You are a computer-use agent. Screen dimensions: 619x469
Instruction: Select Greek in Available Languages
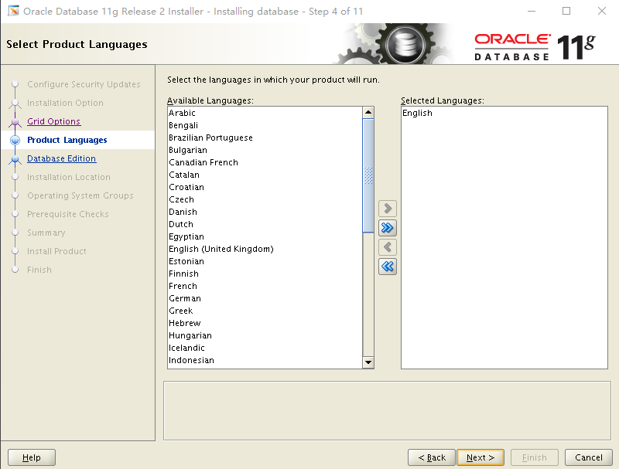[x=265, y=311]
